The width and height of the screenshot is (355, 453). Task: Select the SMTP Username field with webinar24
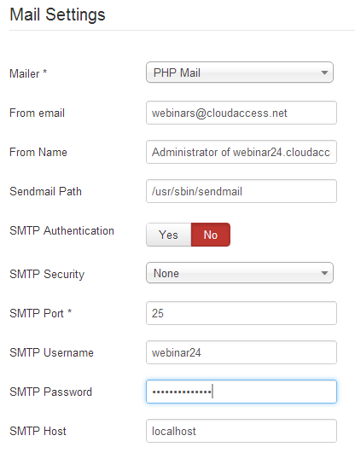pyautogui.click(x=242, y=352)
